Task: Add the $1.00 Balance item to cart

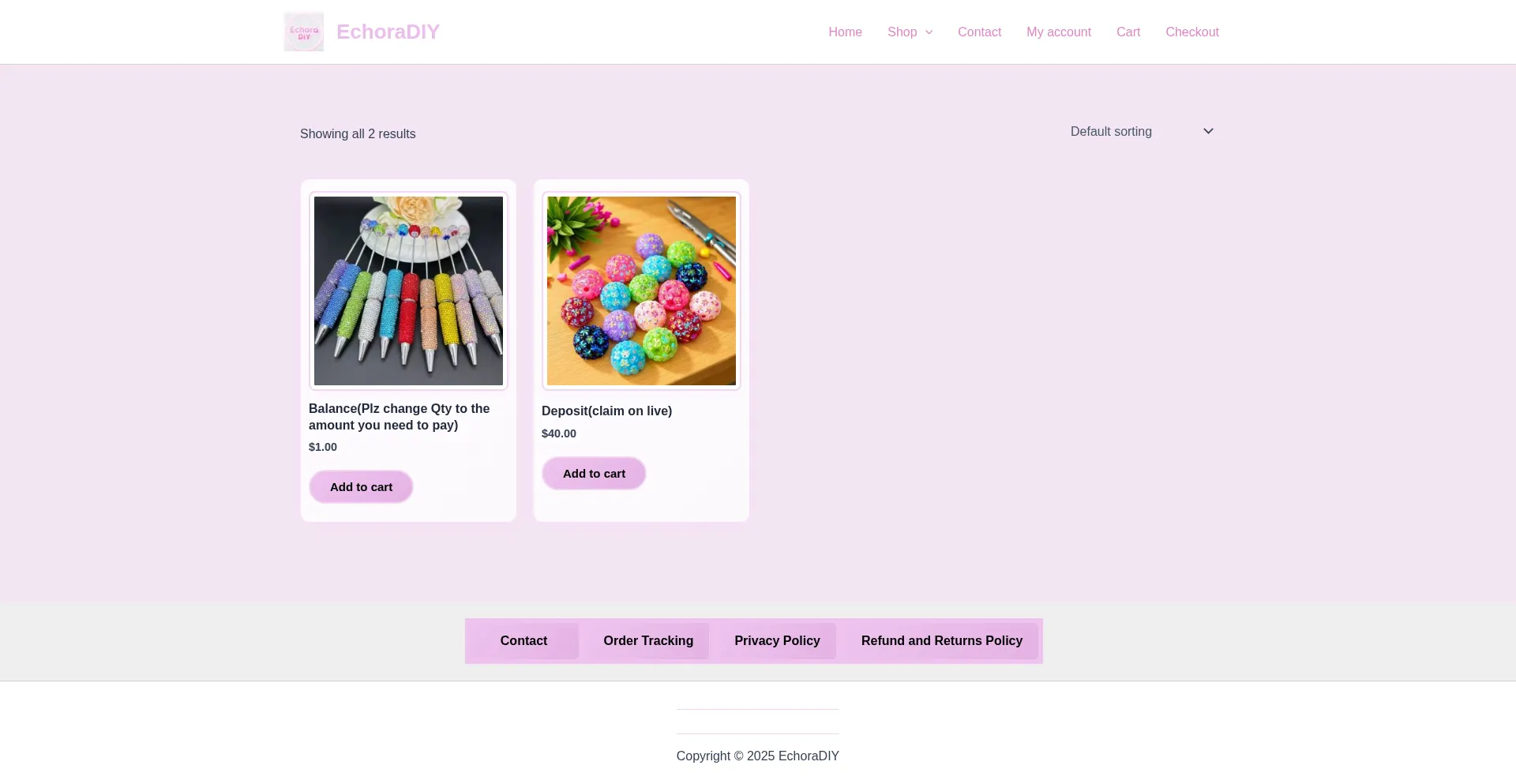Action: [x=361, y=487]
